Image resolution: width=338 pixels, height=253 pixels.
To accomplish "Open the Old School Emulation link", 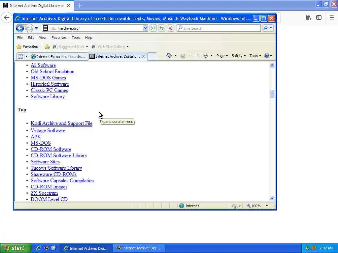I will pos(52,71).
